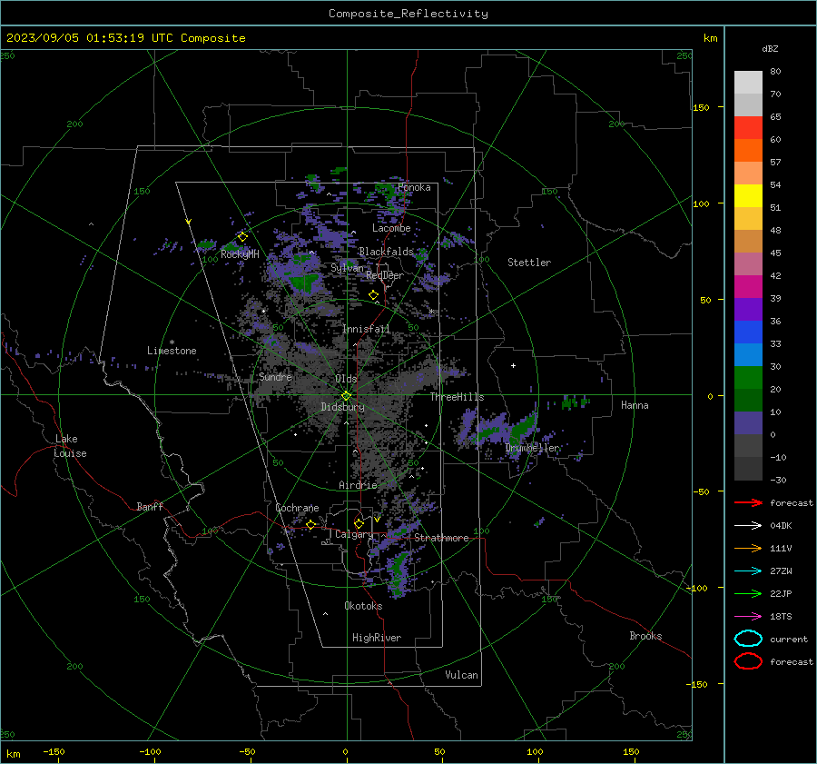Click the Limestone label

(172, 351)
